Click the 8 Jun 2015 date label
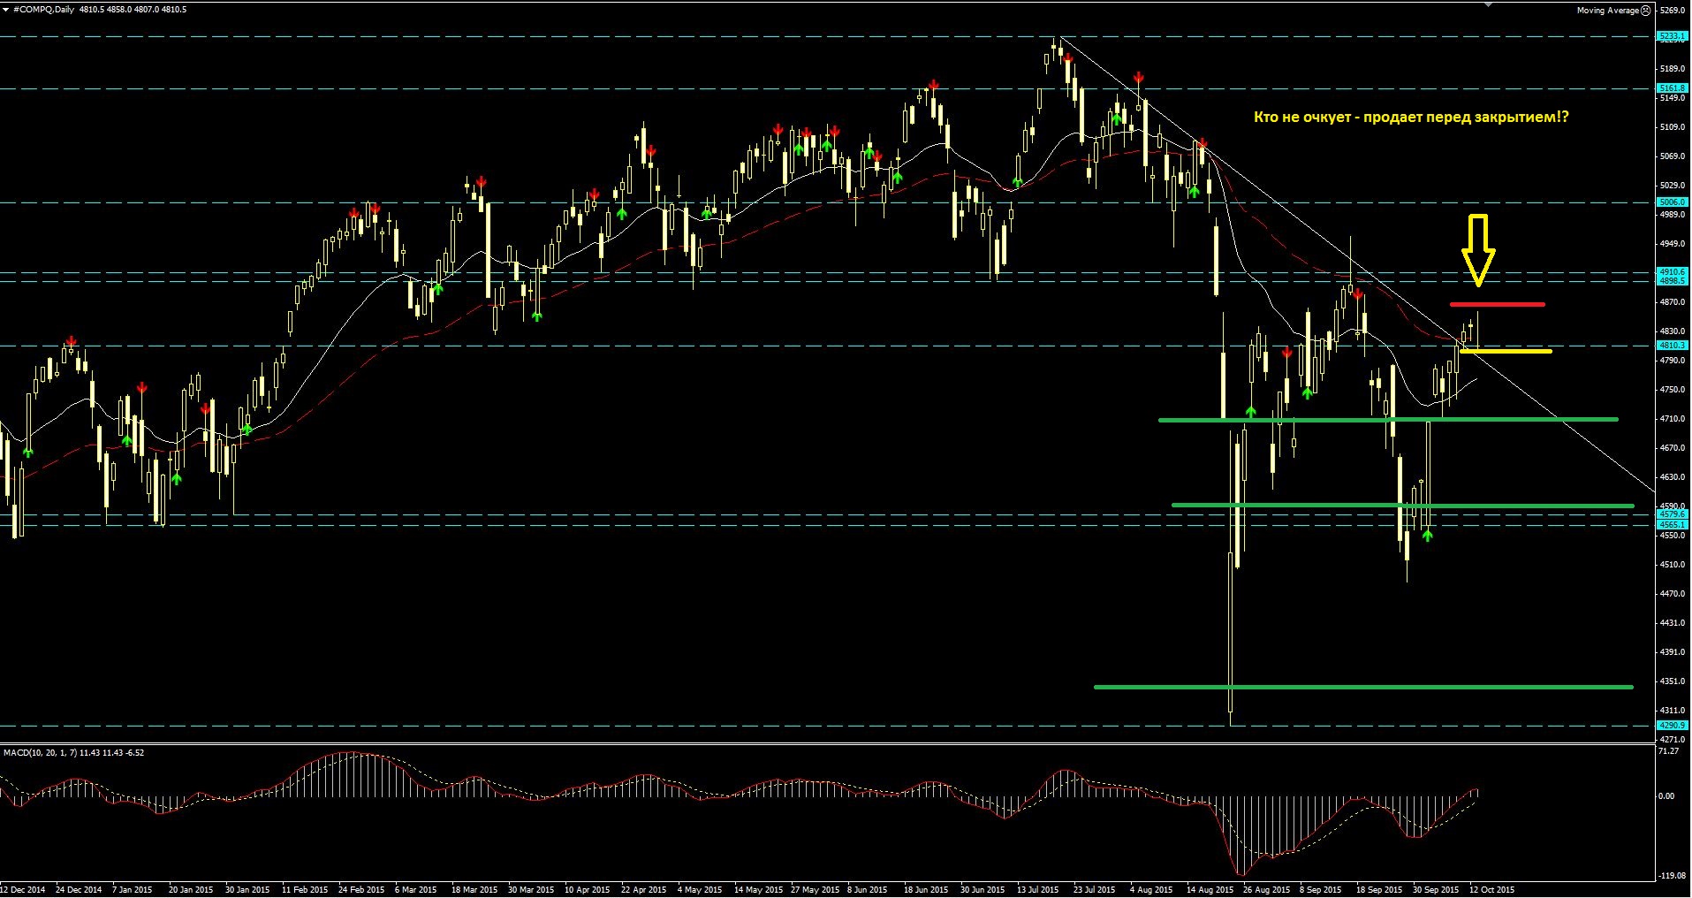This screenshot has height=898, width=1692. click(x=868, y=889)
